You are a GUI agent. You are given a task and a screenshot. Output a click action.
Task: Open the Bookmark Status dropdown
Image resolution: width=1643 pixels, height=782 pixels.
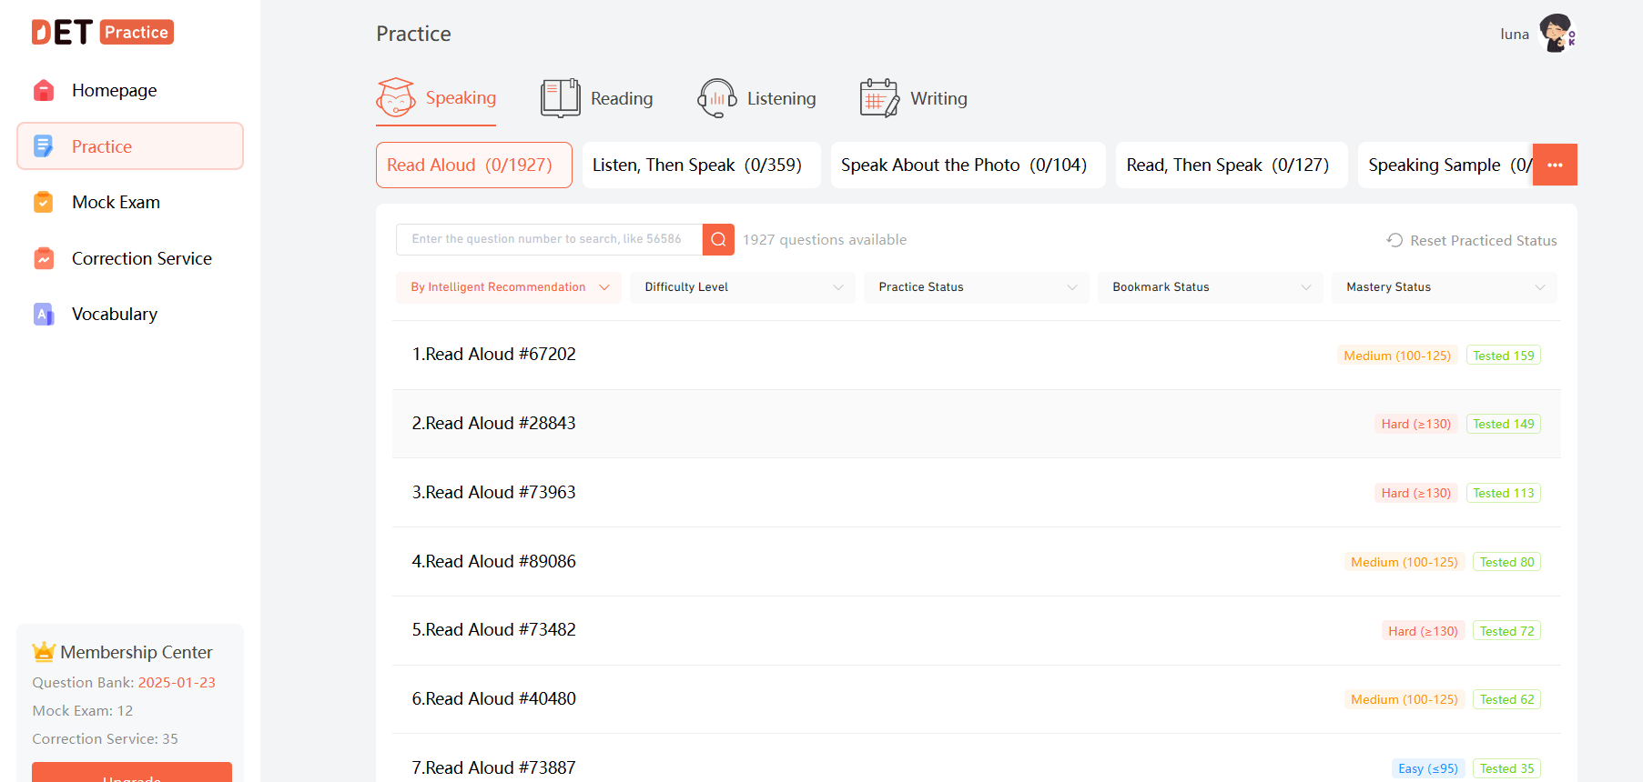1211,287
